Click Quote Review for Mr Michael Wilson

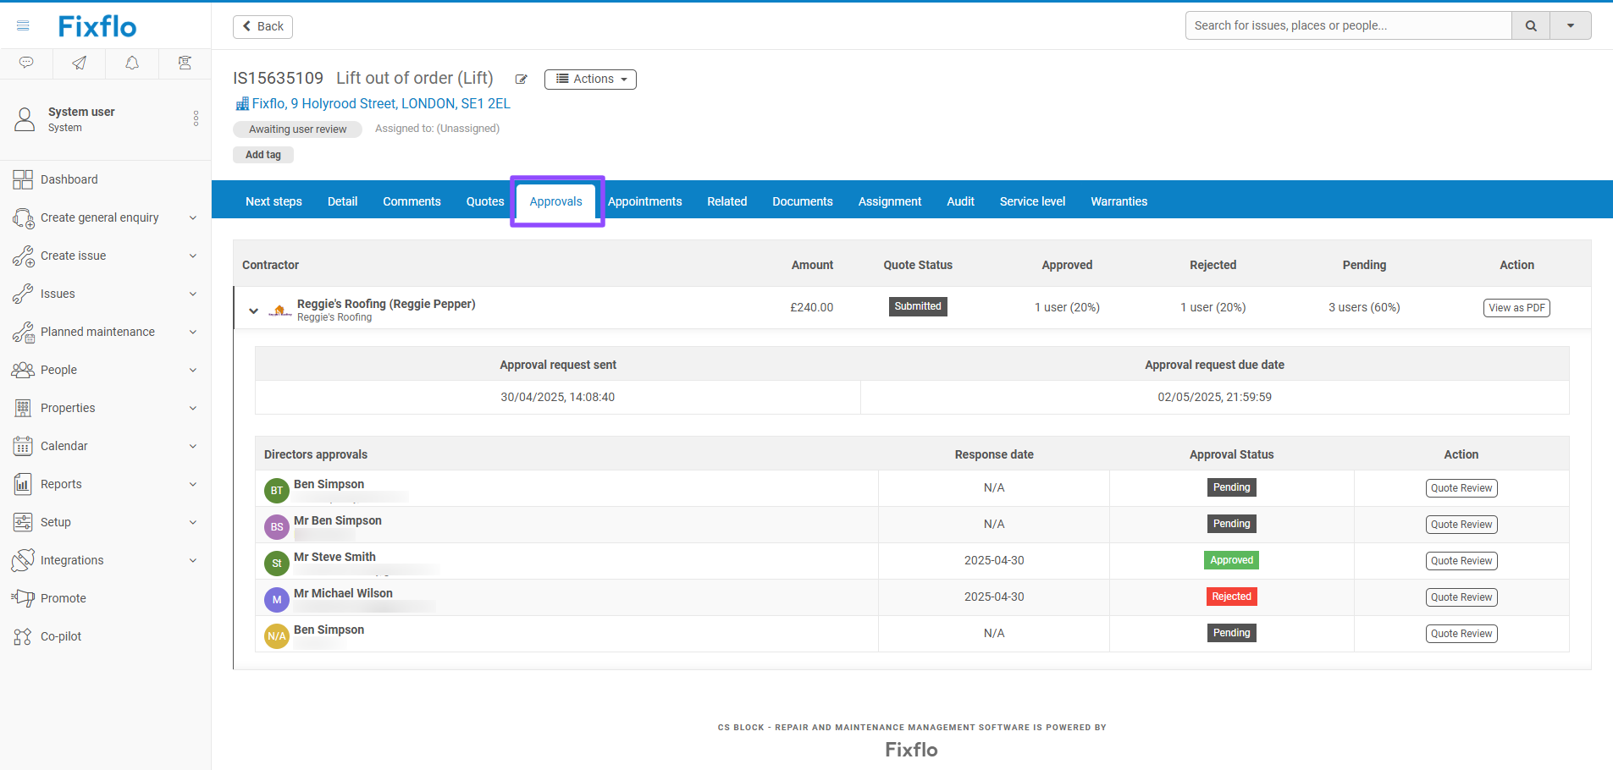[x=1461, y=597]
